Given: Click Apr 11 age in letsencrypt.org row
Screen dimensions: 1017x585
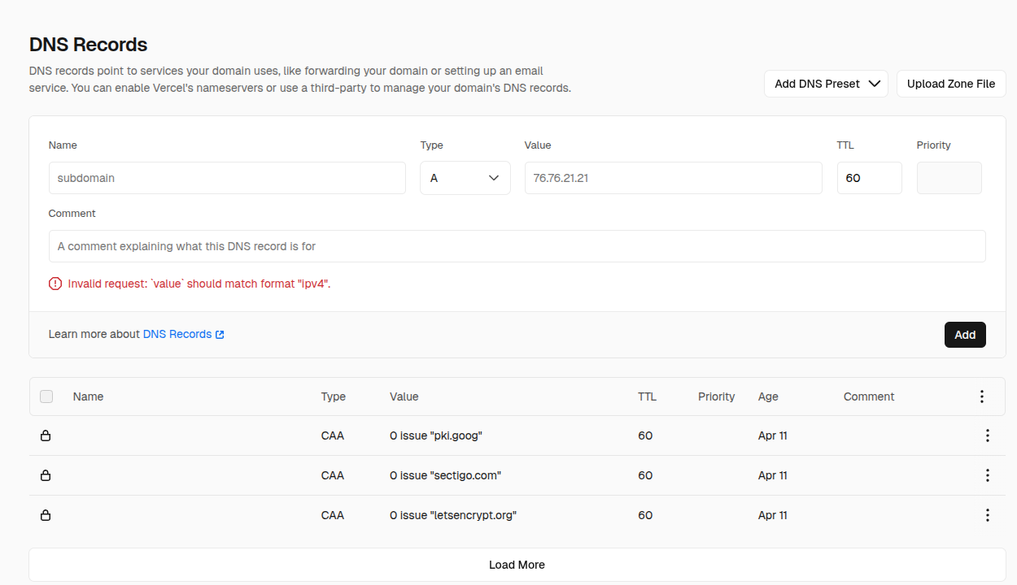Looking at the screenshot, I should point(773,515).
